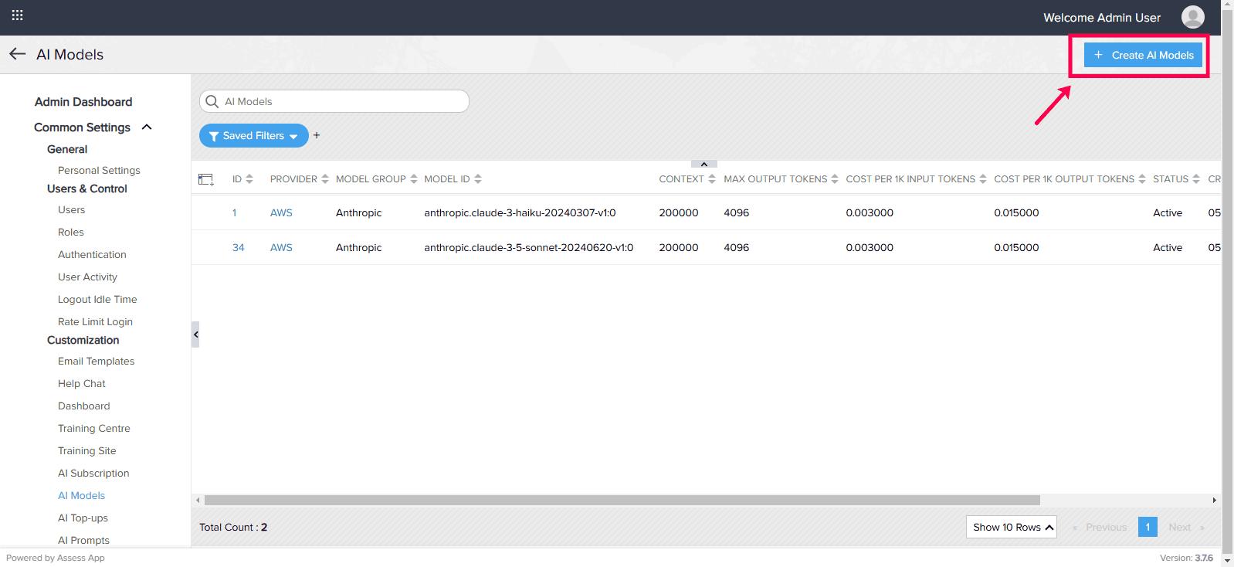Open AI Subscription in sidebar

coord(93,474)
